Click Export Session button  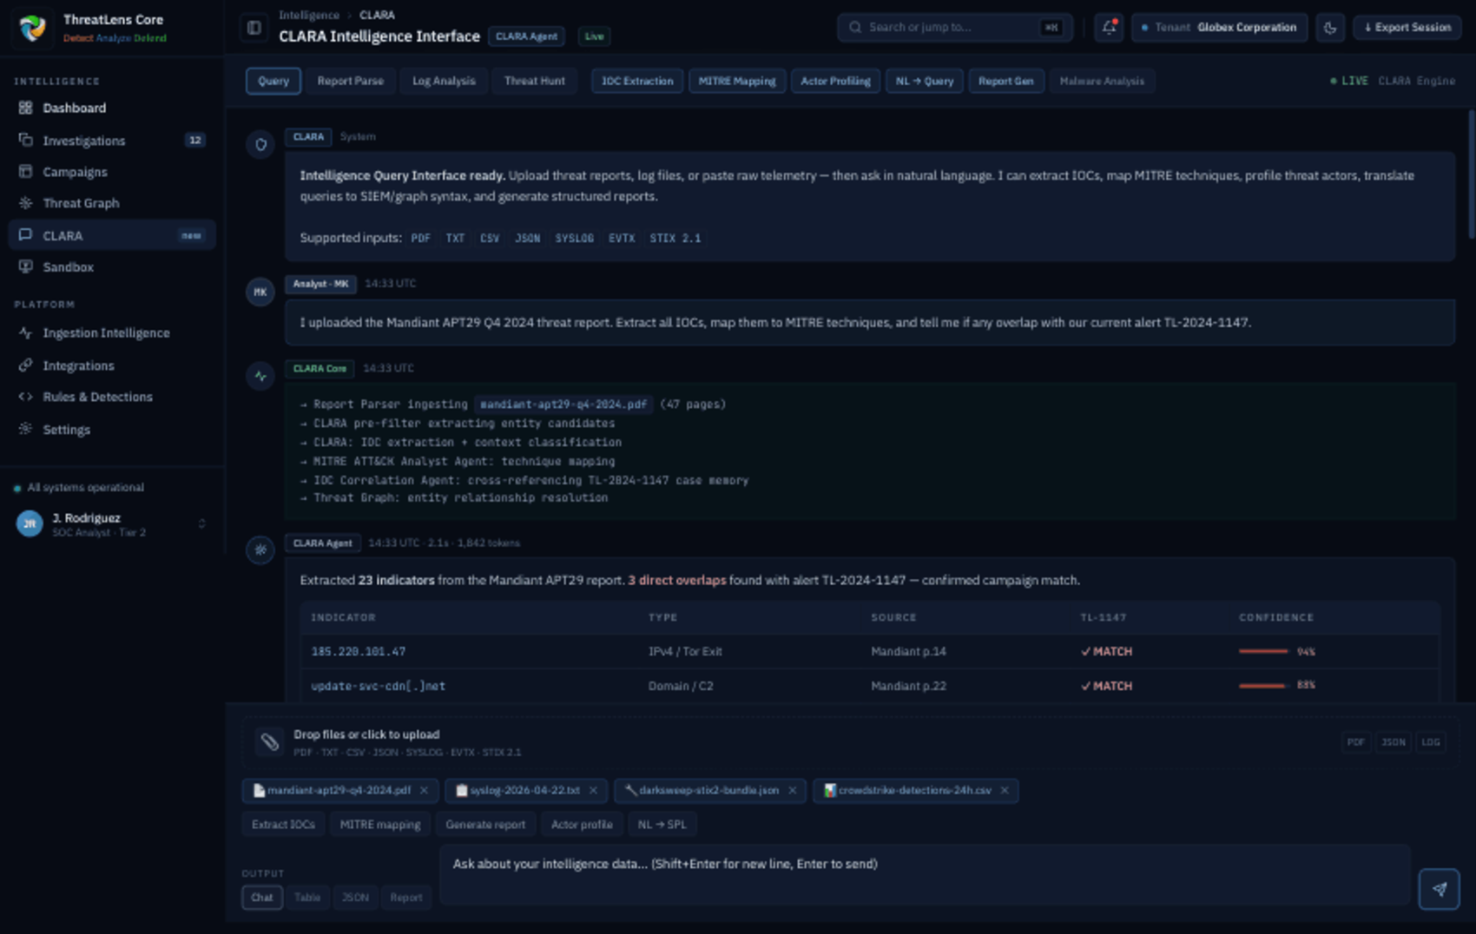tap(1407, 28)
